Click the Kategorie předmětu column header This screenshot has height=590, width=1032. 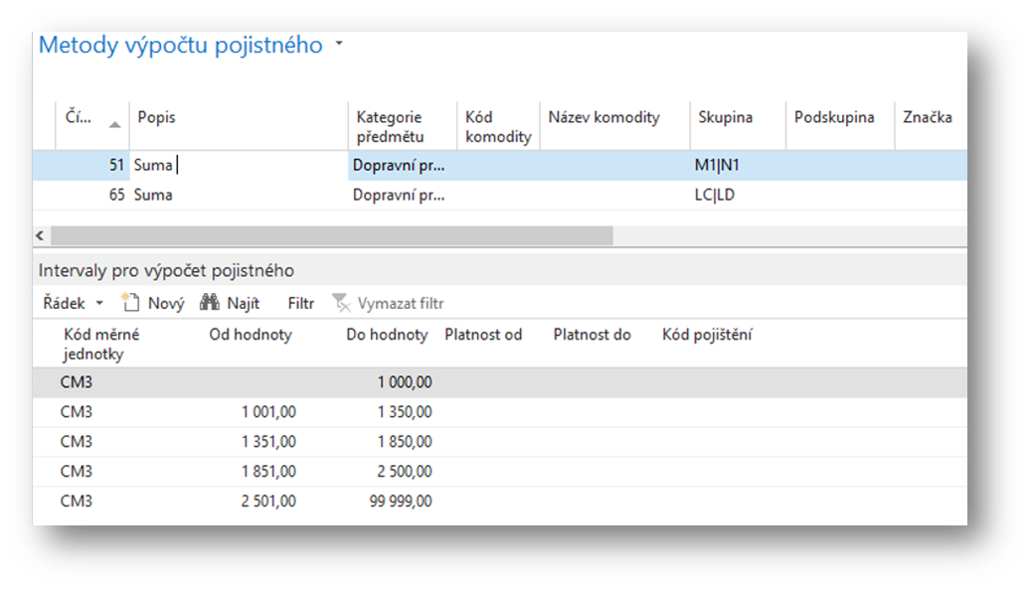(390, 126)
